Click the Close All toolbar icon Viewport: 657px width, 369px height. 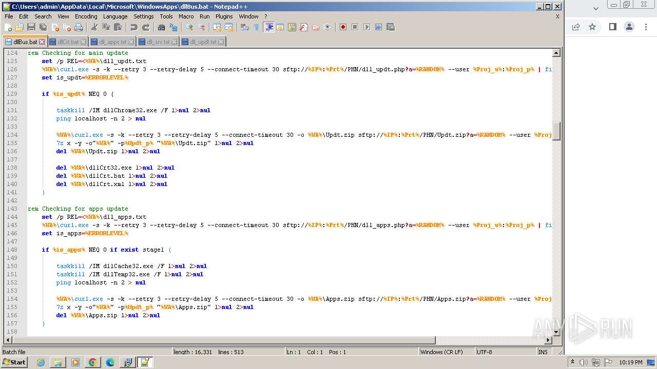pyautogui.click(x=67, y=27)
